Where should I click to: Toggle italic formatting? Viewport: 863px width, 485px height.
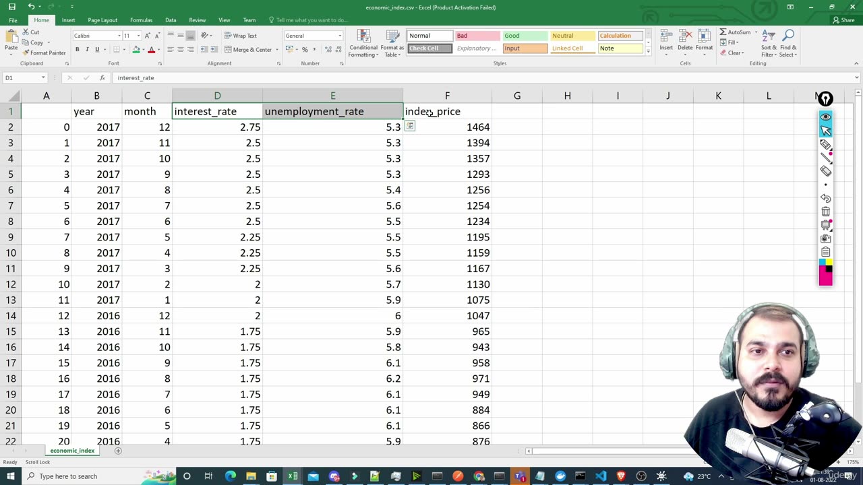(x=88, y=49)
